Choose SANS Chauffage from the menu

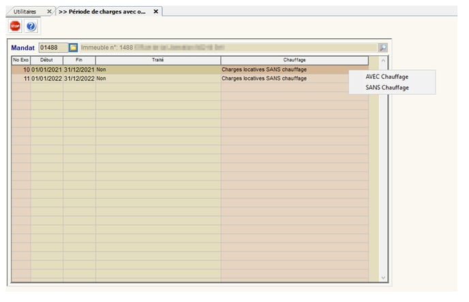(387, 87)
